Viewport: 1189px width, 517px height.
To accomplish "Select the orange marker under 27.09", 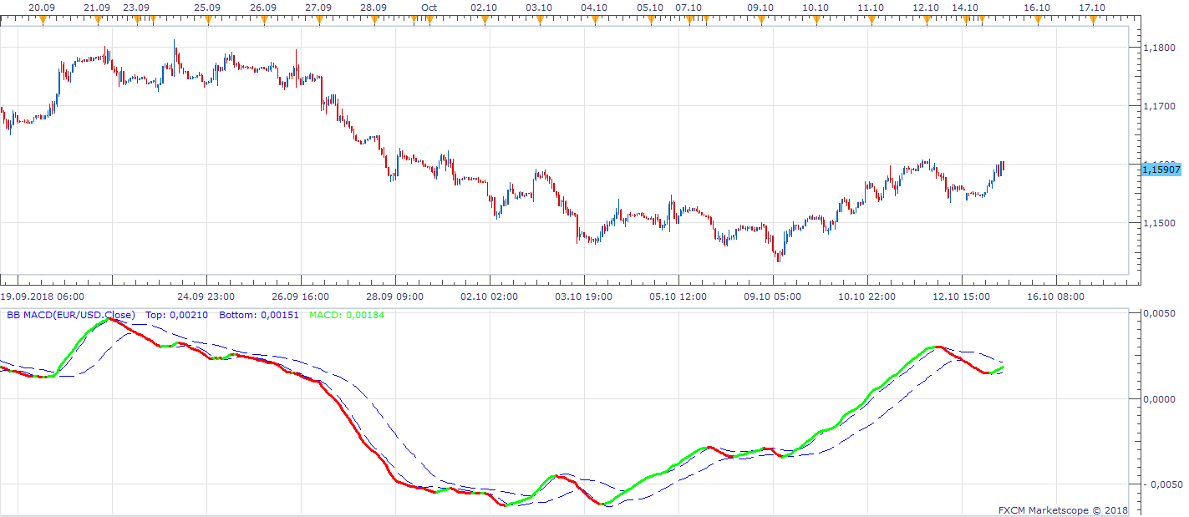I will click(318, 19).
